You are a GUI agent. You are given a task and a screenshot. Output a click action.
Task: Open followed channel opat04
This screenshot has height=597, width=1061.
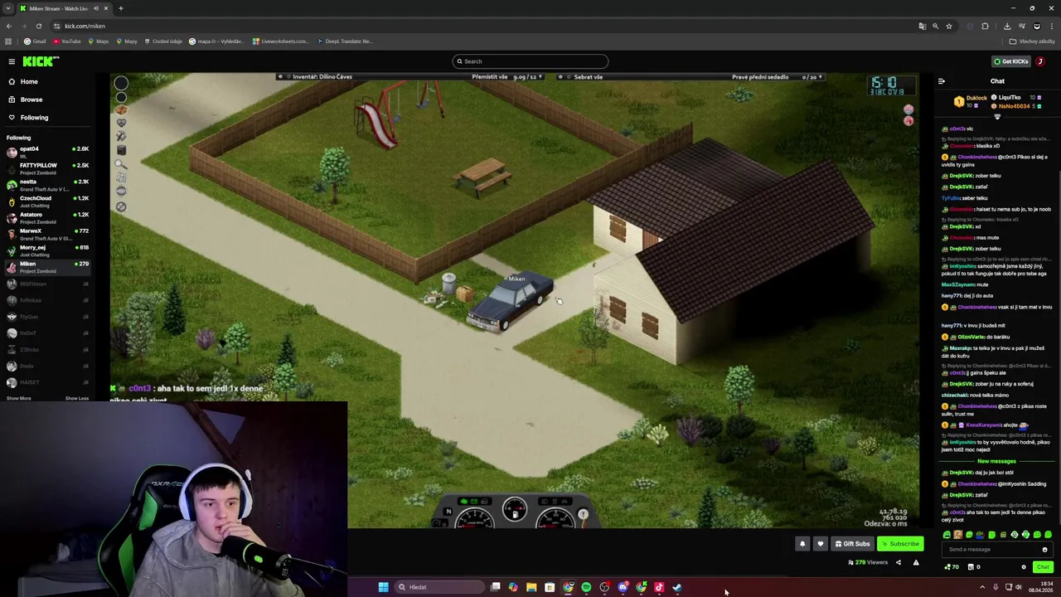[47, 152]
